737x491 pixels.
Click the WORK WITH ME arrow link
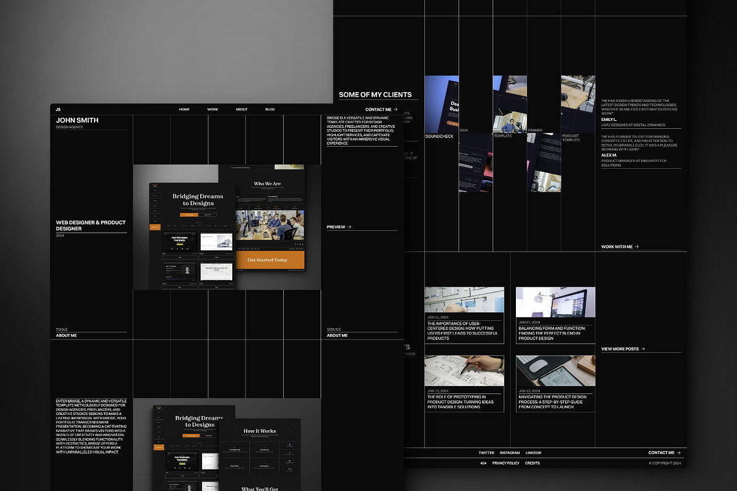620,247
